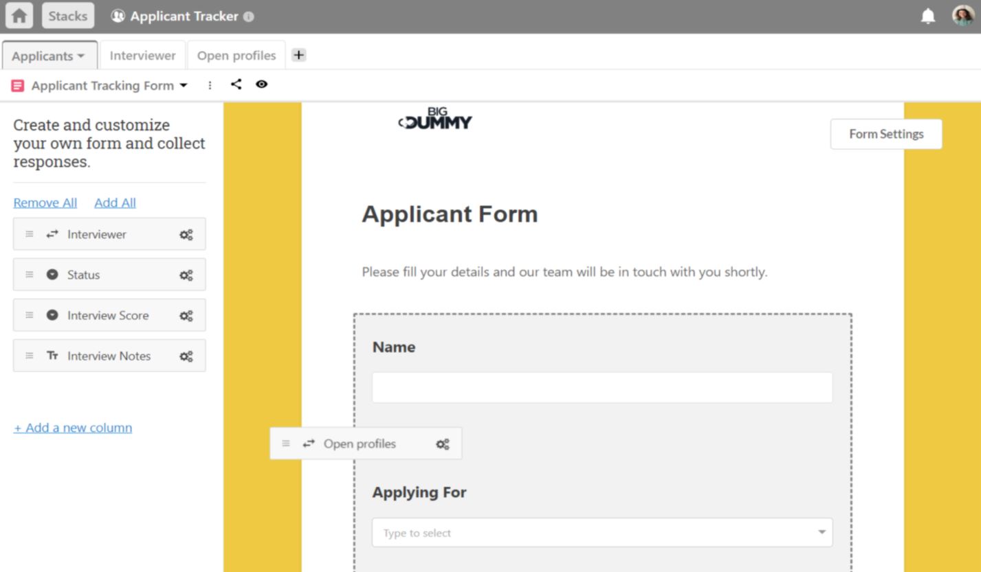The height and width of the screenshot is (572, 981).
Task: Switch to the Applicants tab
Action: coord(48,56)
